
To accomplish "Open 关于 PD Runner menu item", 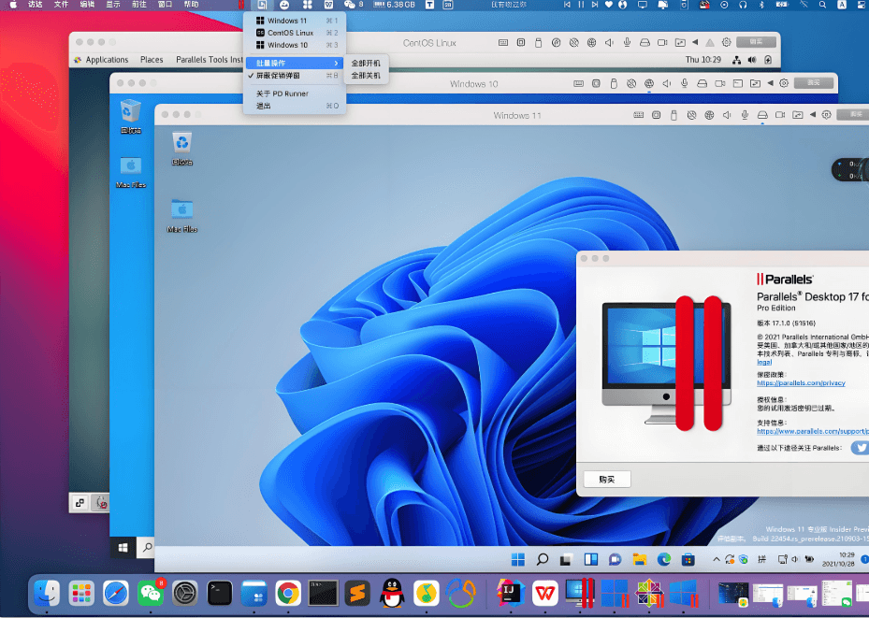I will [x=295, y=93].
